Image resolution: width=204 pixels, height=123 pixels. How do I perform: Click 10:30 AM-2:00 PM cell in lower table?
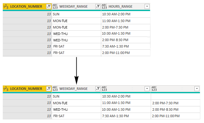[126, 96]
